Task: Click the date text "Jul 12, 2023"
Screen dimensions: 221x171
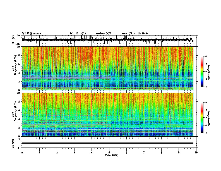Action: coord(78,34)
